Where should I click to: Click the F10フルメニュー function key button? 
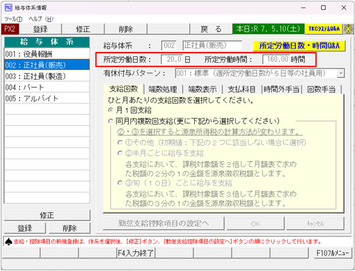tap(332, 253)
